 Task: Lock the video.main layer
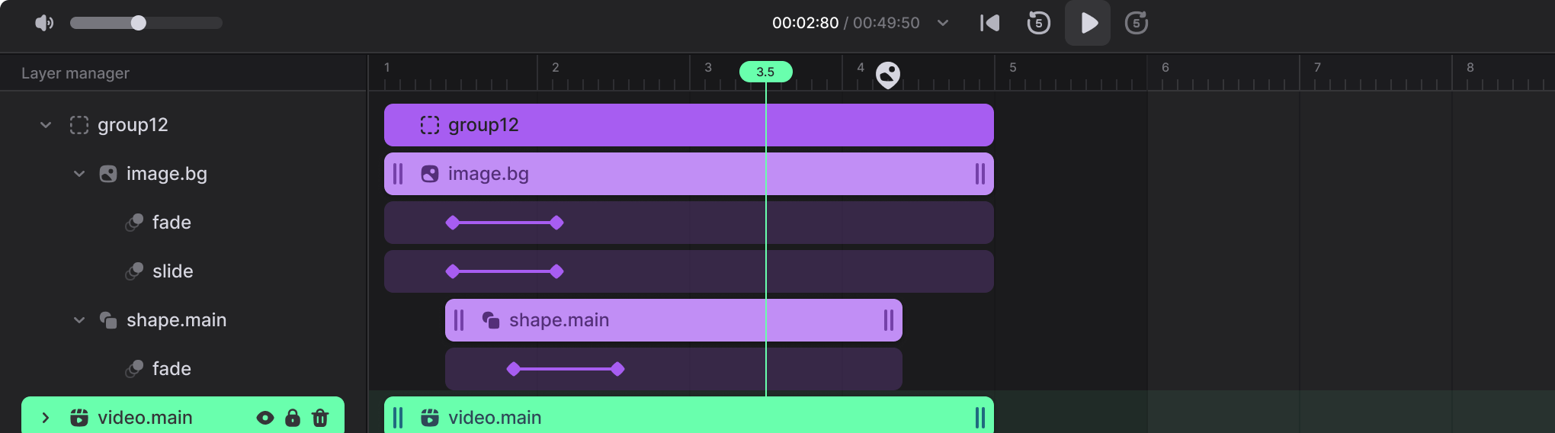[x=293, y=418]
